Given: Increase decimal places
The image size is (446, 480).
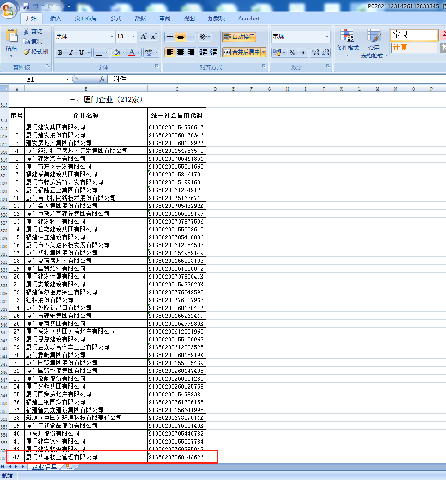Looking at the screenshot, I should tap(315, 53).
